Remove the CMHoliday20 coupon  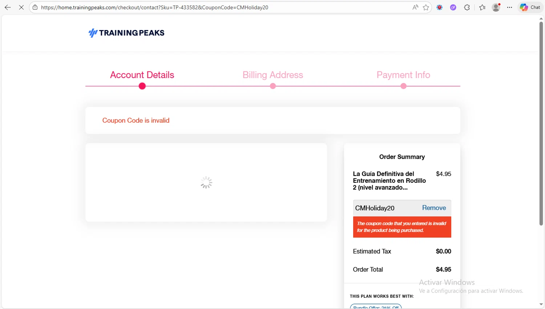[434, 208]
